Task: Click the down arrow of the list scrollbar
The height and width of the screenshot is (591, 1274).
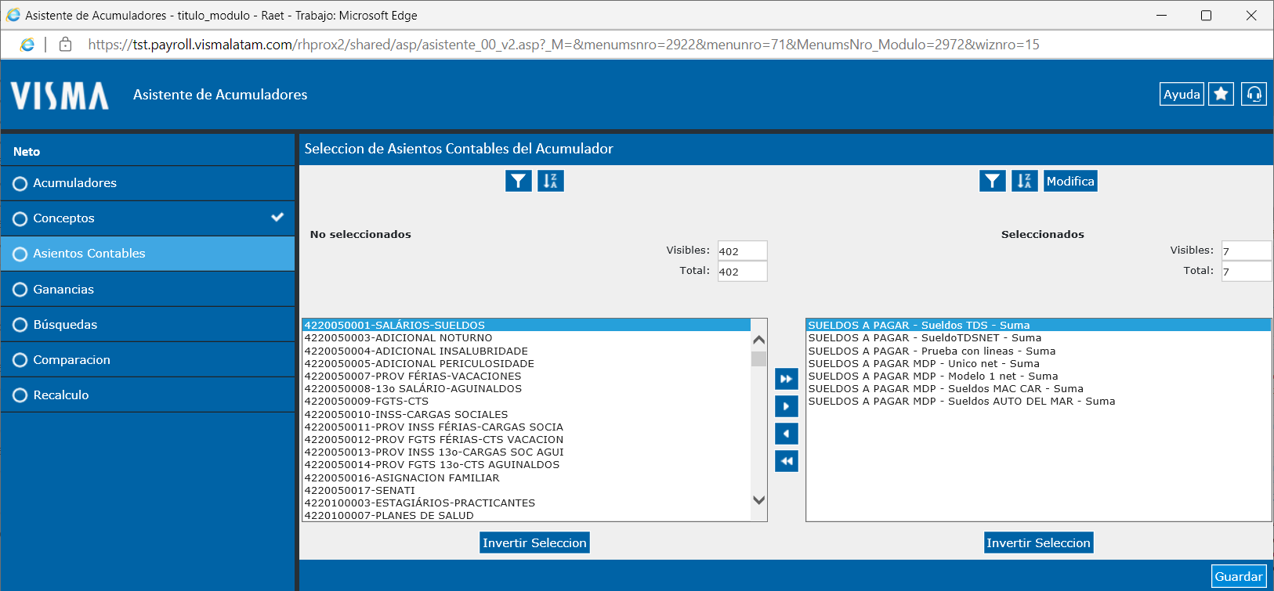Action: pos(758,500)
